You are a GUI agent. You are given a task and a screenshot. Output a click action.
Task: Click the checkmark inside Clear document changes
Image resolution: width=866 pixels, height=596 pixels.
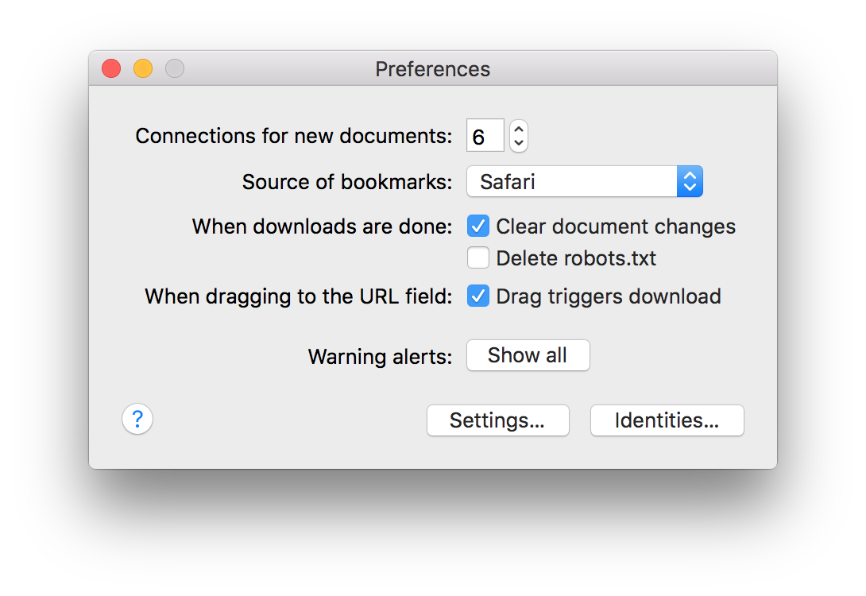pos(477,226)
